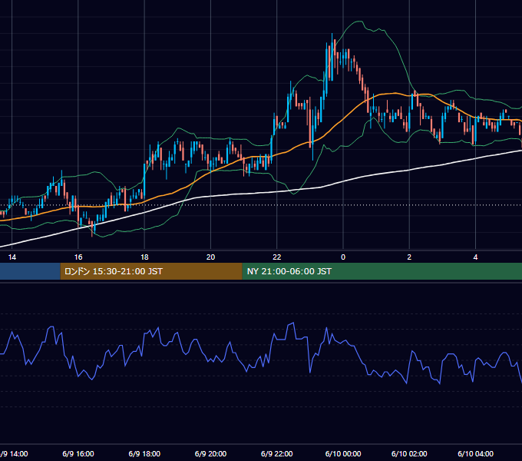Image resolution: width=522 pixels, height=461 pixels.
Task: Click the 20 hour label on the chart axis
Action: (x=211, y=257)
